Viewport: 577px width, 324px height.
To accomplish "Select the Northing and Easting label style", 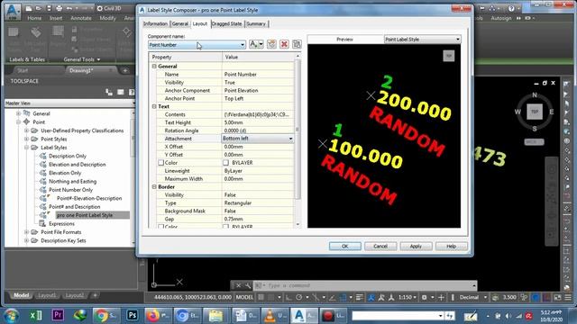I will click(72, 182).
